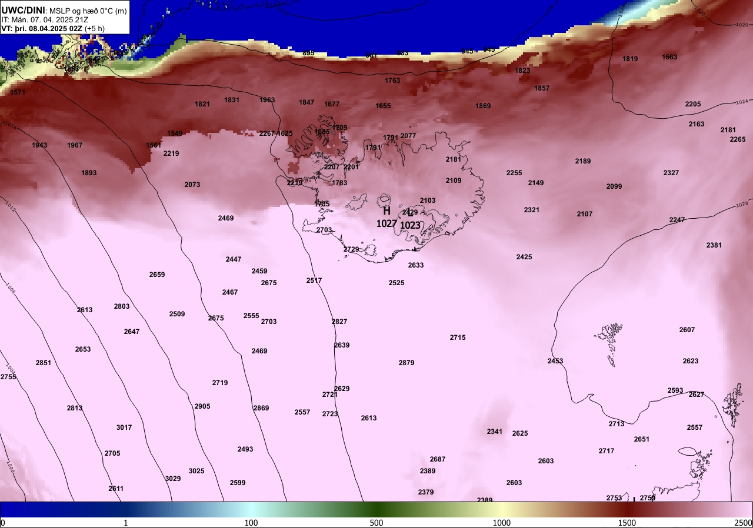Screen dimensions: 753x528
Task: Click the height value 1847
Action: tap(306, 102)
